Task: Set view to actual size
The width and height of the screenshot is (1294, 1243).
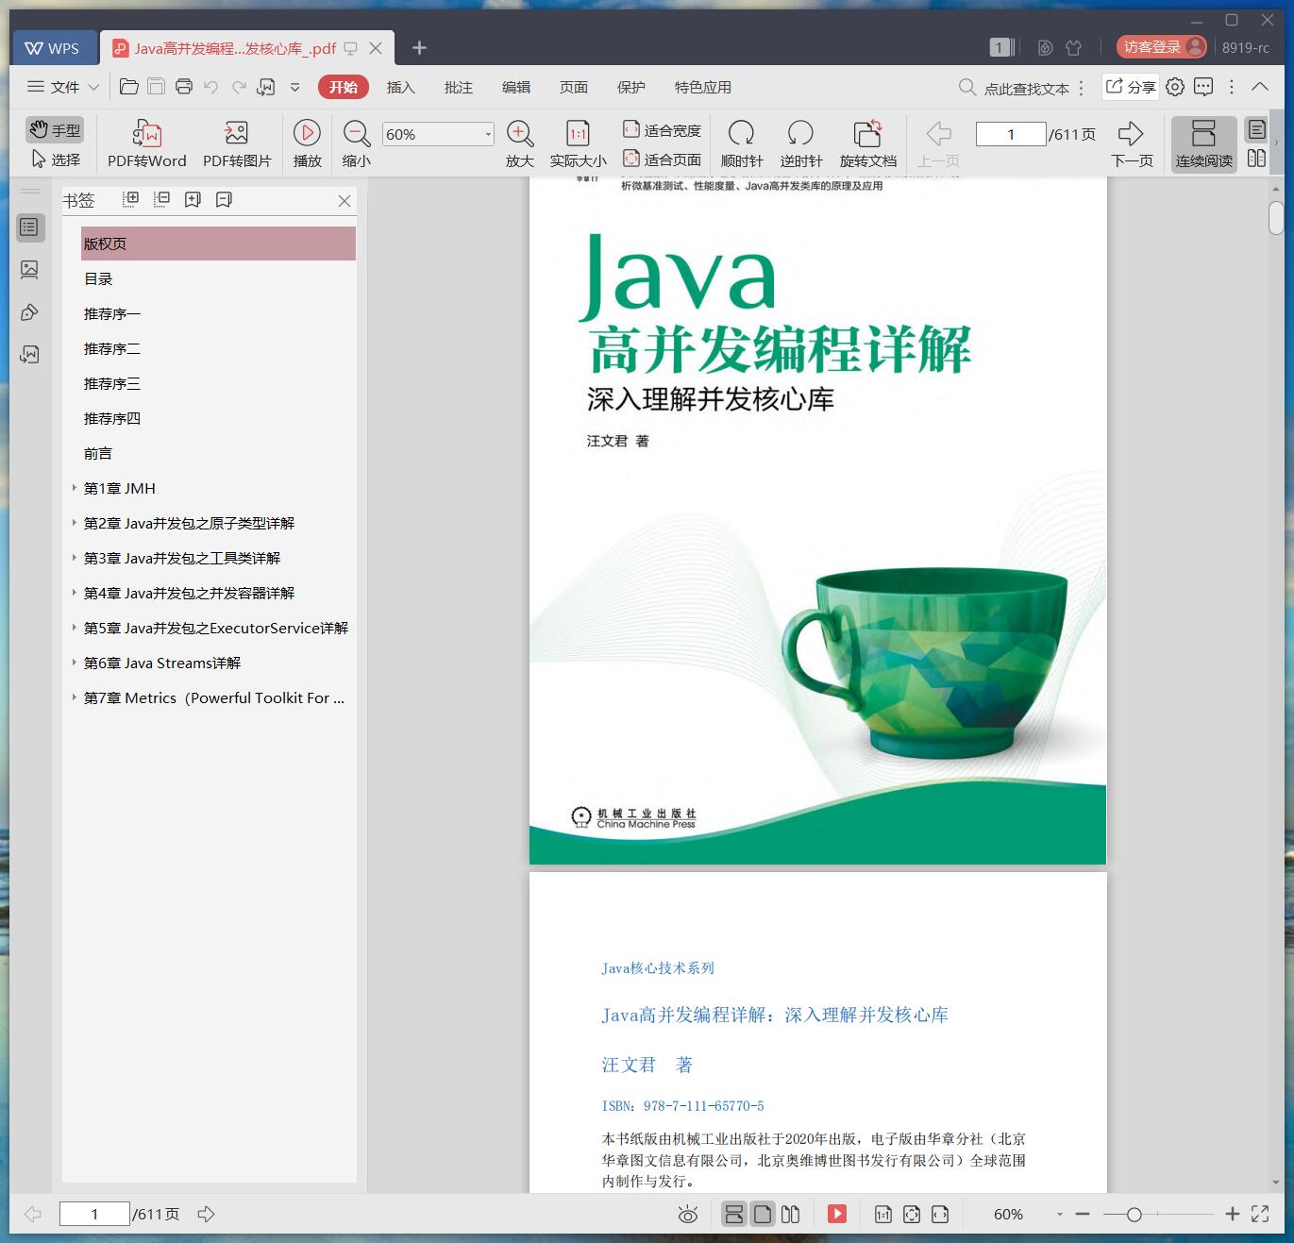Action: (x=578, y=143)
